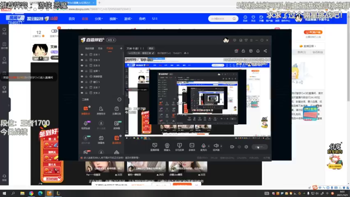Hide the 文本 9 layer
The height and width of the screenshot is (197, 350).
[x=82, y=60]
